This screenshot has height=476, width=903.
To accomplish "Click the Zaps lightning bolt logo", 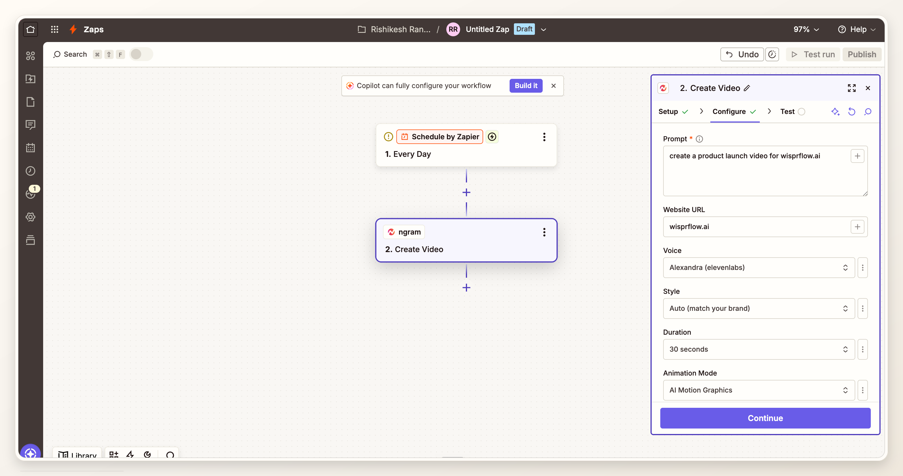I will (73, 29).
